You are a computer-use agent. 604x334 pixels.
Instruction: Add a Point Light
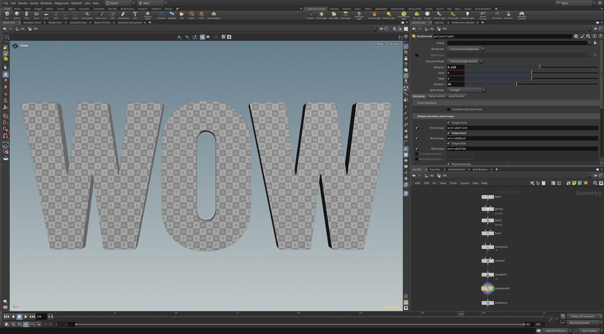pos(322,15)
